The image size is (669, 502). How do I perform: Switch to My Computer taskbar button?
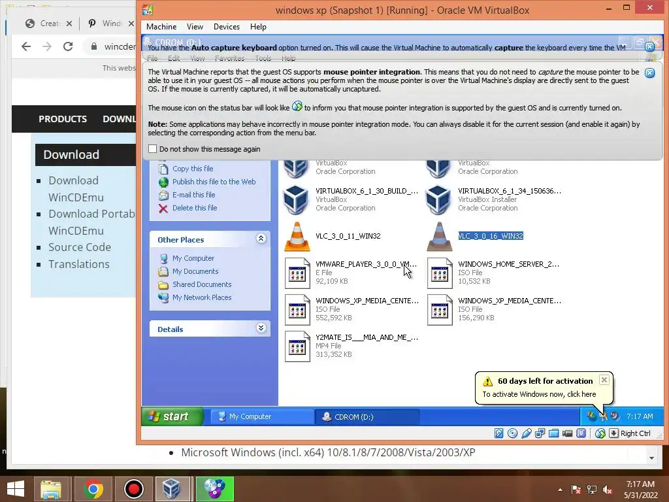tap(261, 416)
